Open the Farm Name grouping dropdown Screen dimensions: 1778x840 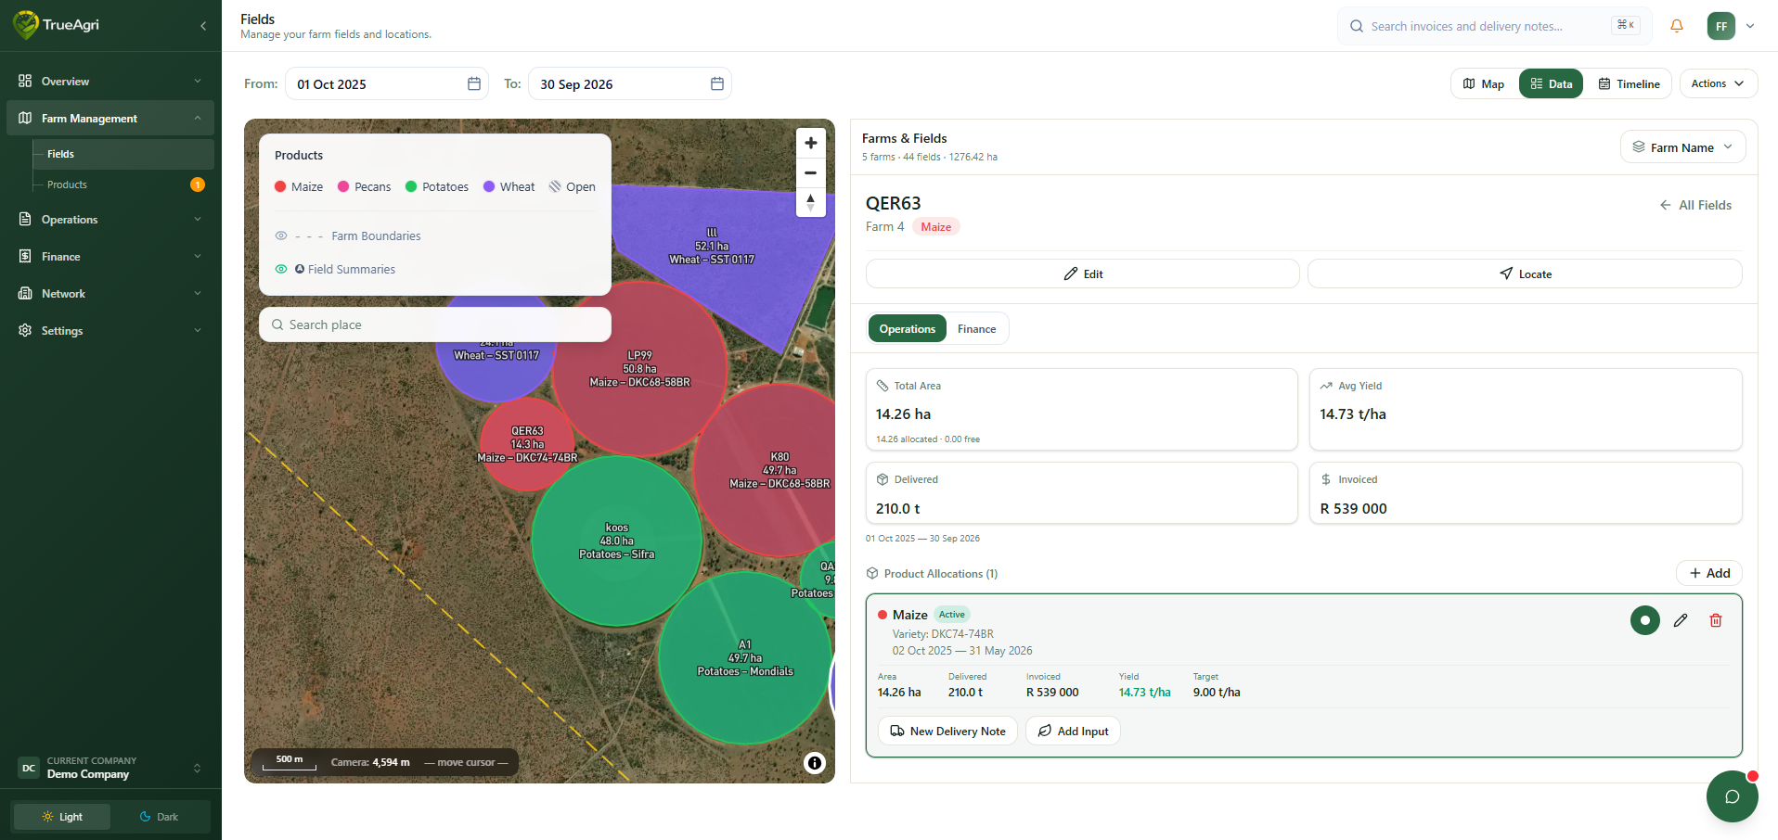click(x=1682, y=147)
